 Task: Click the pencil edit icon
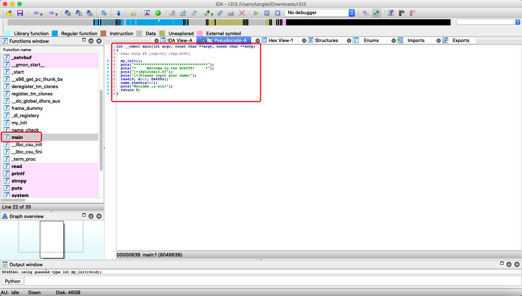click(x=231, y=13)
